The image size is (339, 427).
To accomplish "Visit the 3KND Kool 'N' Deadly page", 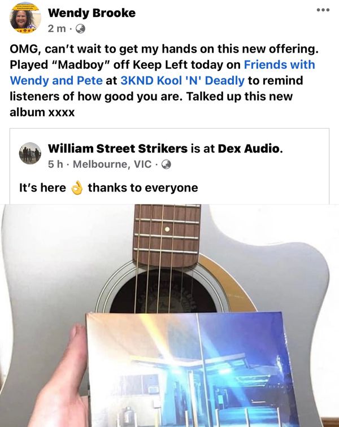I will click(182, 81).
